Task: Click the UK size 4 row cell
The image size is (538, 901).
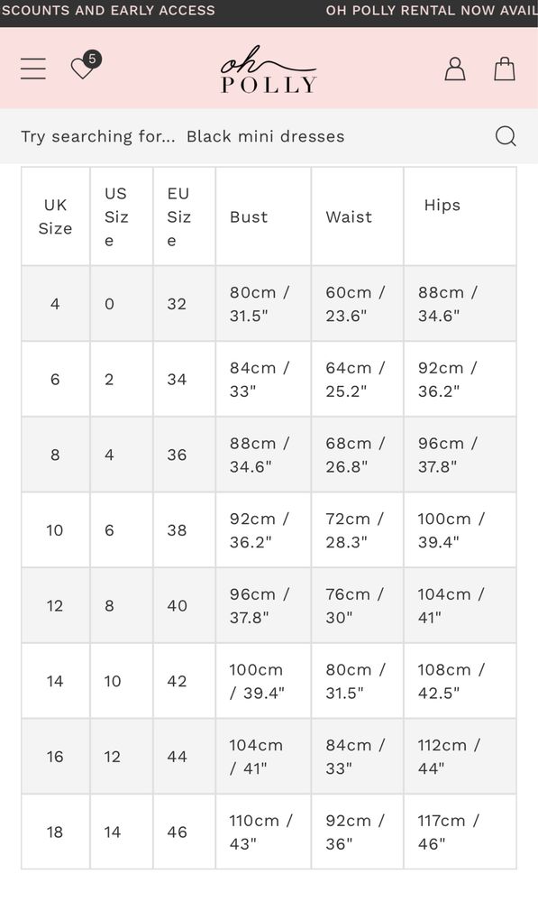Action: (x=56, y=303)
